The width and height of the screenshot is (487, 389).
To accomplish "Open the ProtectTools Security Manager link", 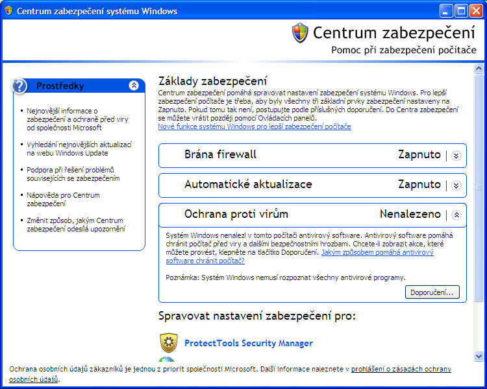I will (249, 343).
